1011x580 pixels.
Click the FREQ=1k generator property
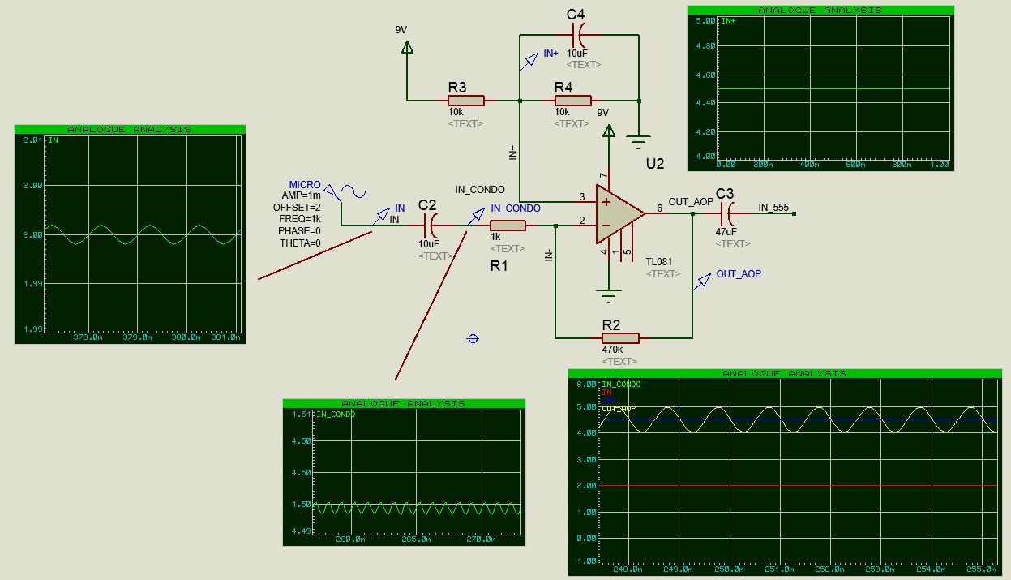tap(300, 219)
